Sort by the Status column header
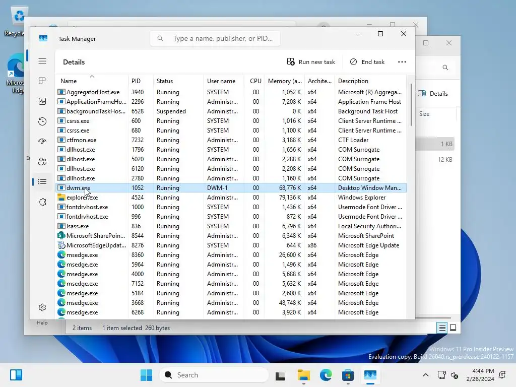Viewport: 516px width, 387px height. click(178, 81)
